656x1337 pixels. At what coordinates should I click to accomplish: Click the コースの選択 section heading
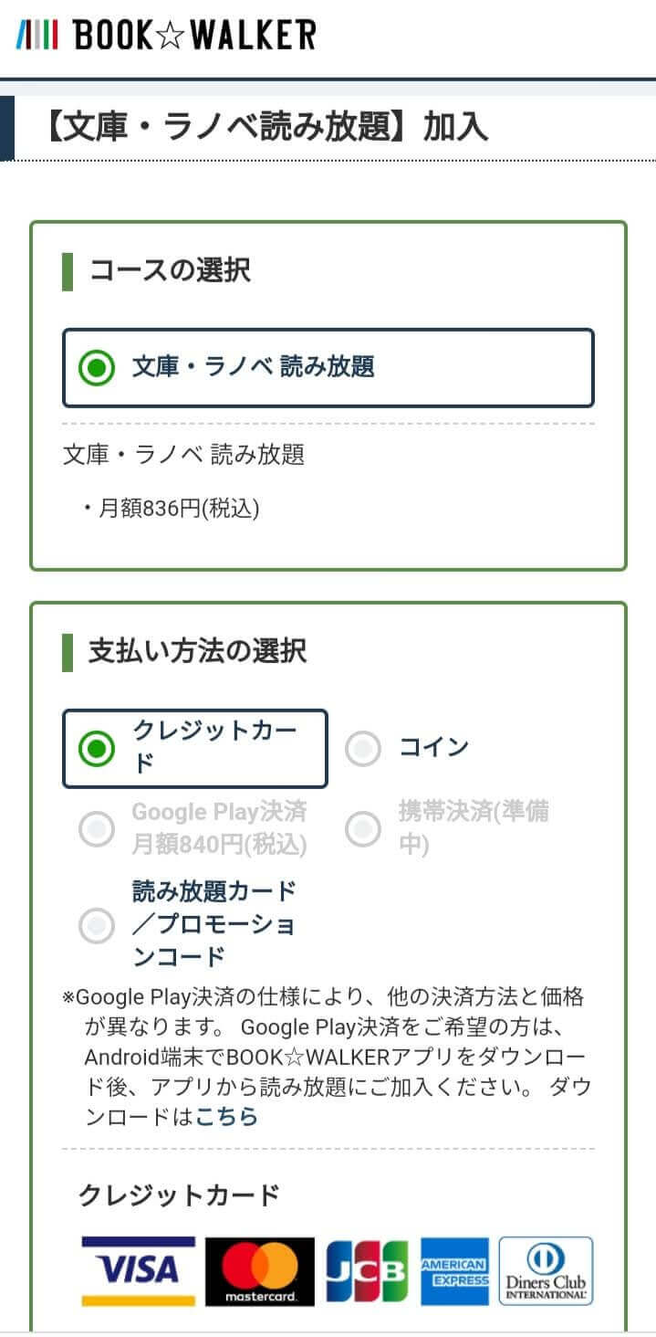(x=170, y=271)
